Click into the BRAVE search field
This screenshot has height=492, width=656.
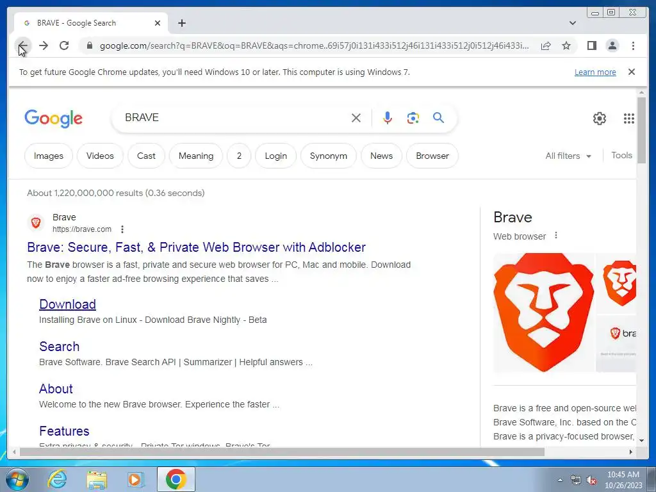tap(234, 118)
